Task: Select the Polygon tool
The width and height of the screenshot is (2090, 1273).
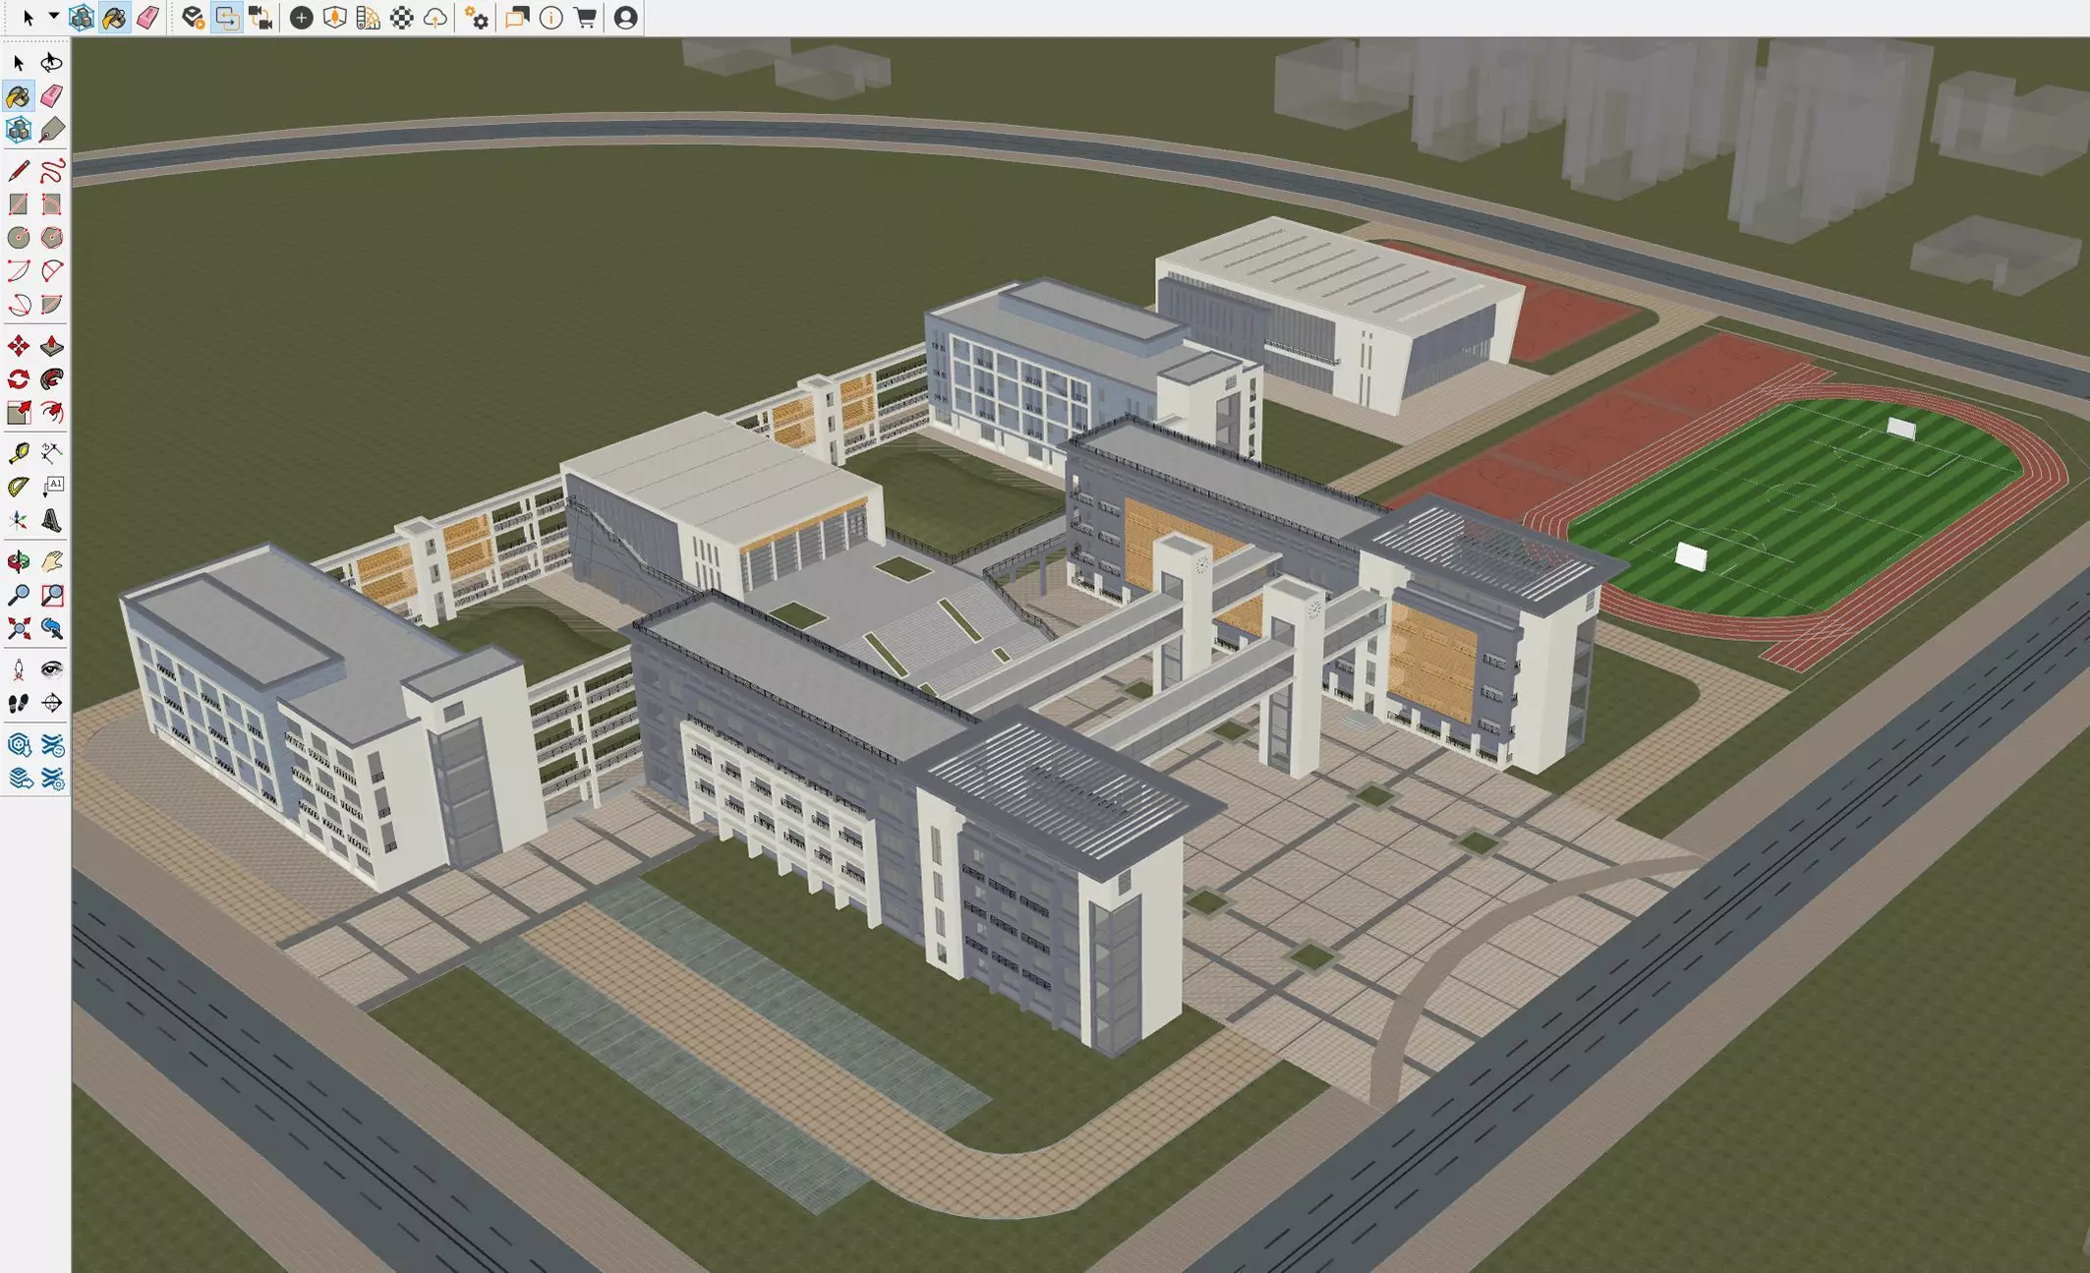Action: tap(51, 238)
